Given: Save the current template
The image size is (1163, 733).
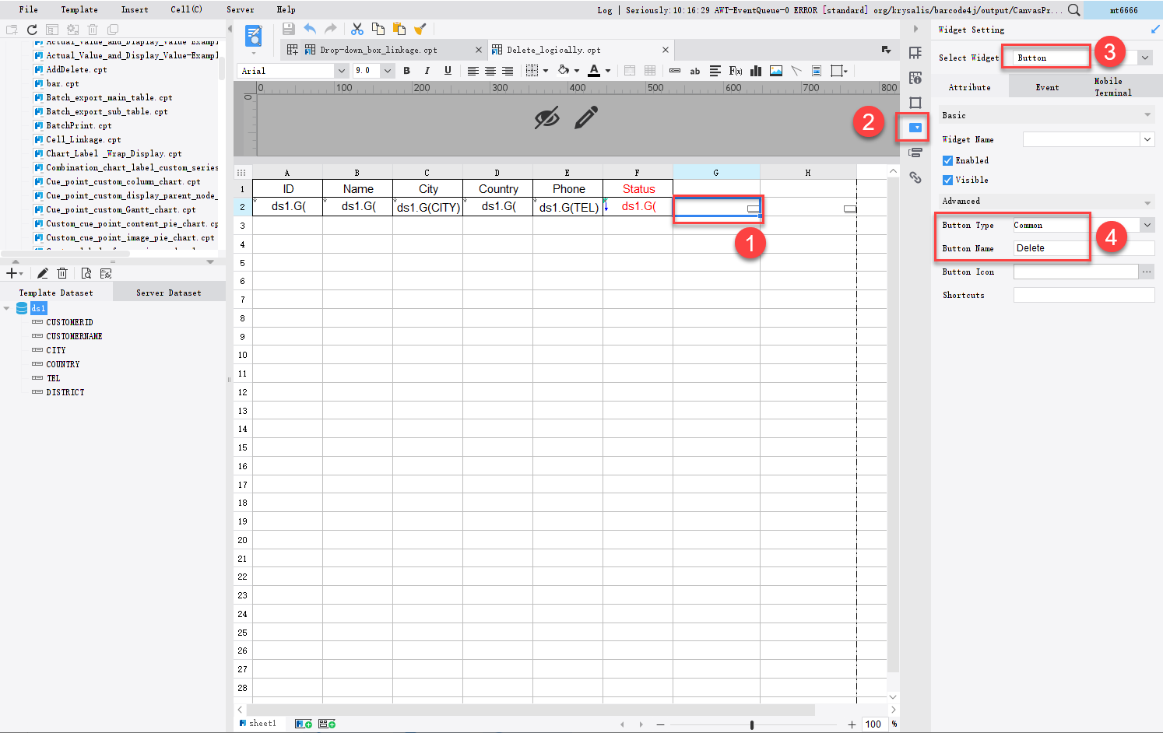Looking at the screenshot, I should [x=288, y=29].
